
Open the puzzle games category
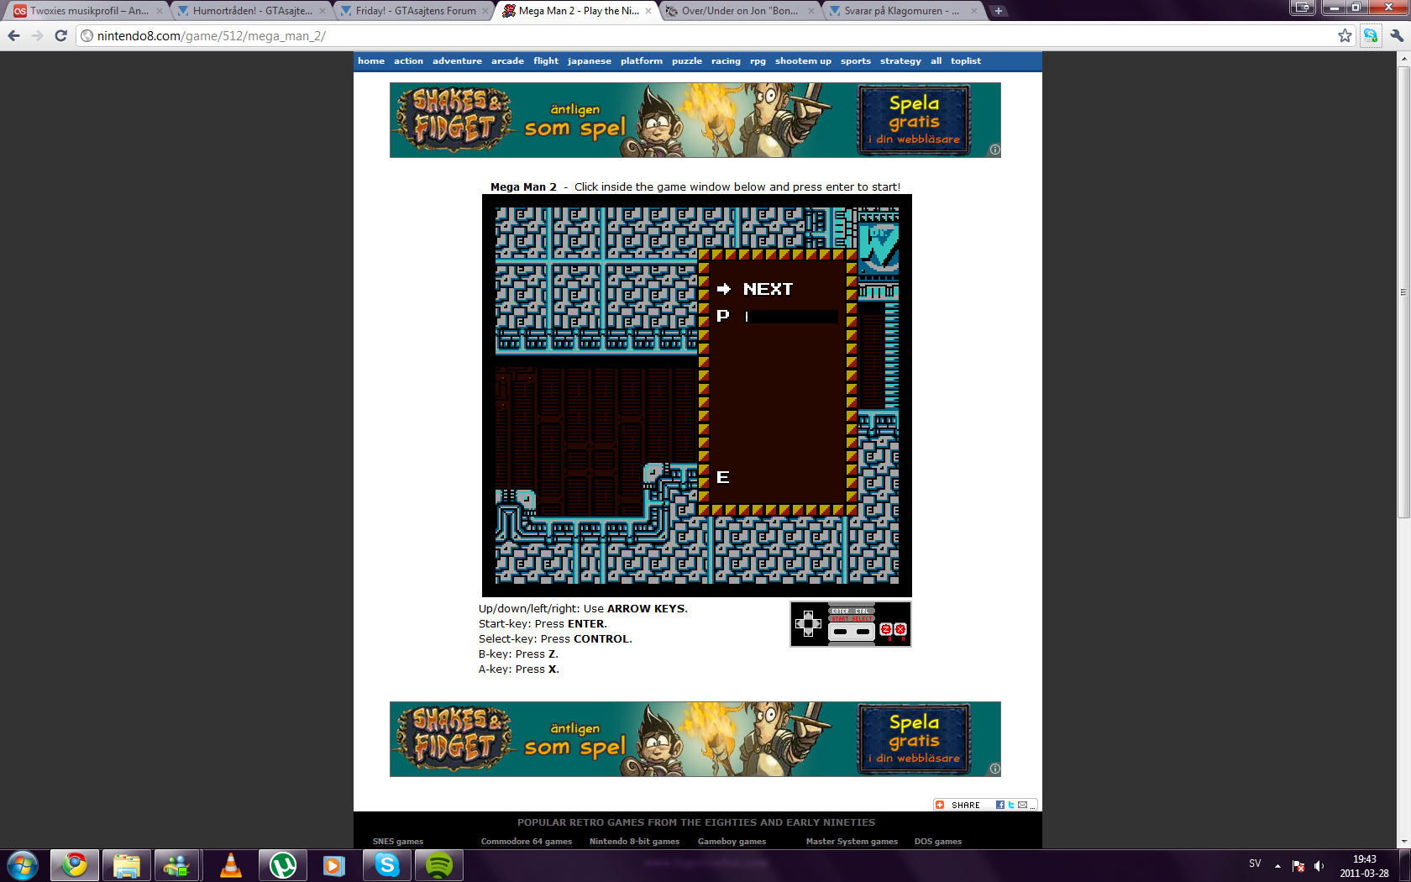(x=686, y=60)
